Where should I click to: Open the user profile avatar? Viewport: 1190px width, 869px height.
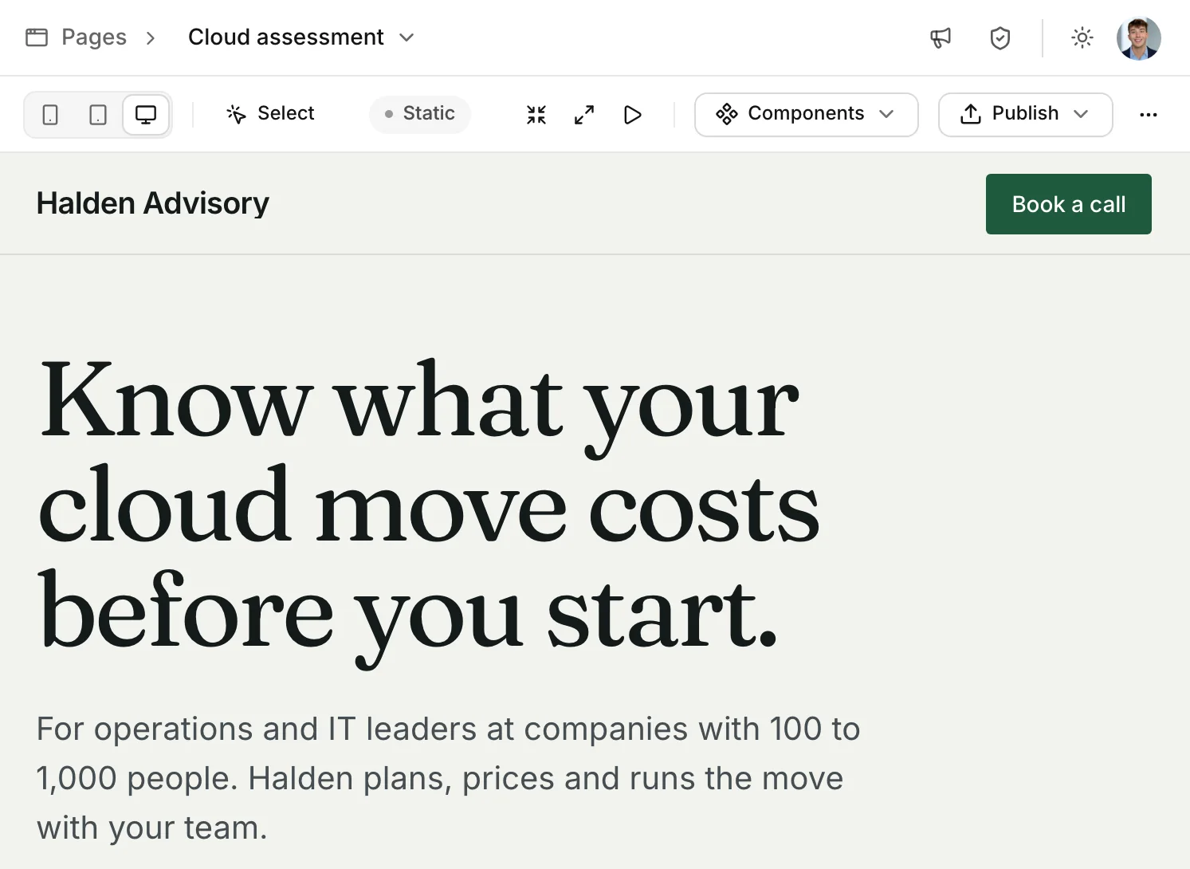click(x=1138, y=37)
